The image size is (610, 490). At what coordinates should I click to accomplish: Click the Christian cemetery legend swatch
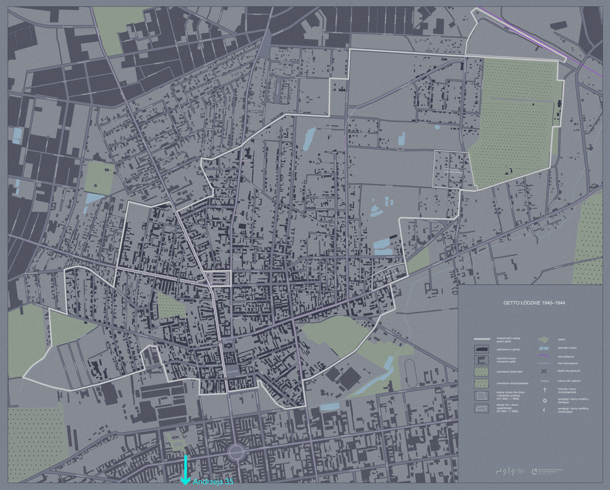pyautogui.click(x=481, y=383)
